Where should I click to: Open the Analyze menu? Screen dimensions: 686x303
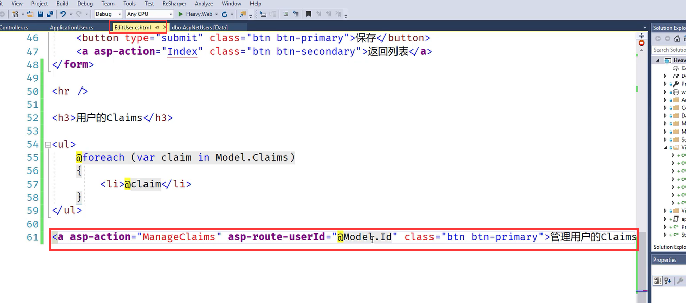pyautogui.click(x=204, y=4)
